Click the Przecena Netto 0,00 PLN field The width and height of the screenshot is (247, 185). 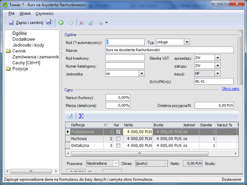coord(192,163)
